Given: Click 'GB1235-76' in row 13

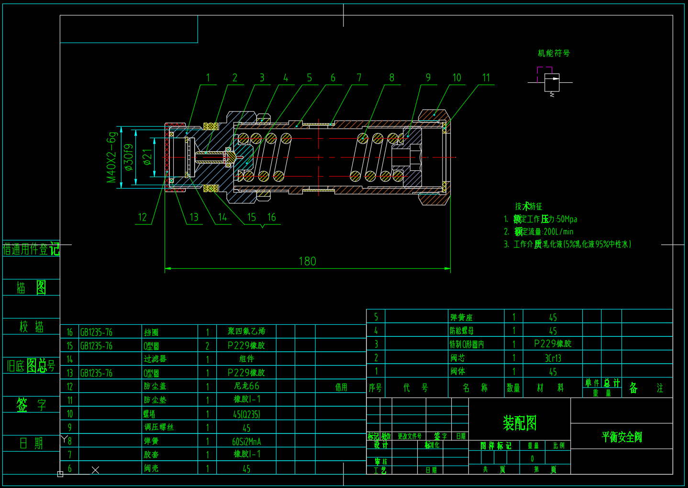Looking at the screenshot, I should click(96, 373).
